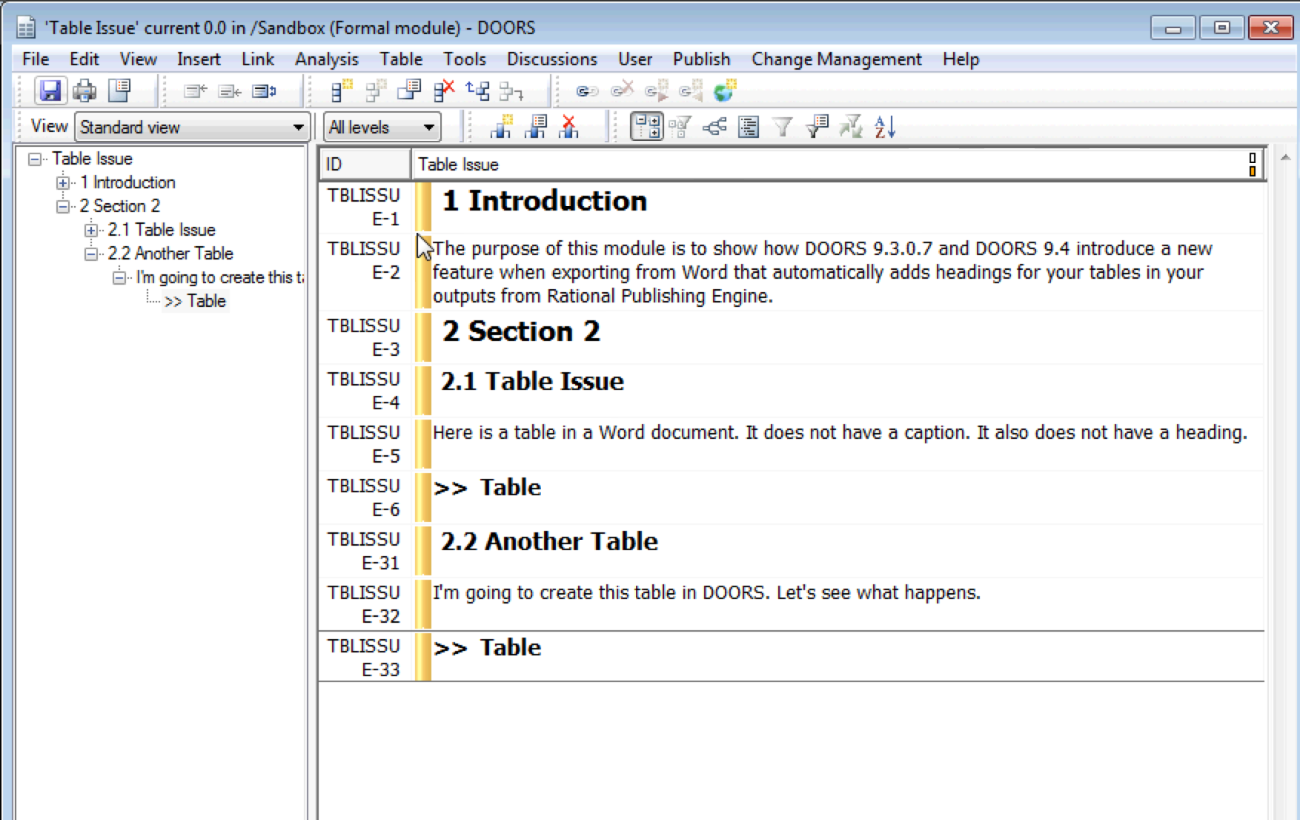Open the User menu
Screen dimensions: 1300x820
coord(635,59)
